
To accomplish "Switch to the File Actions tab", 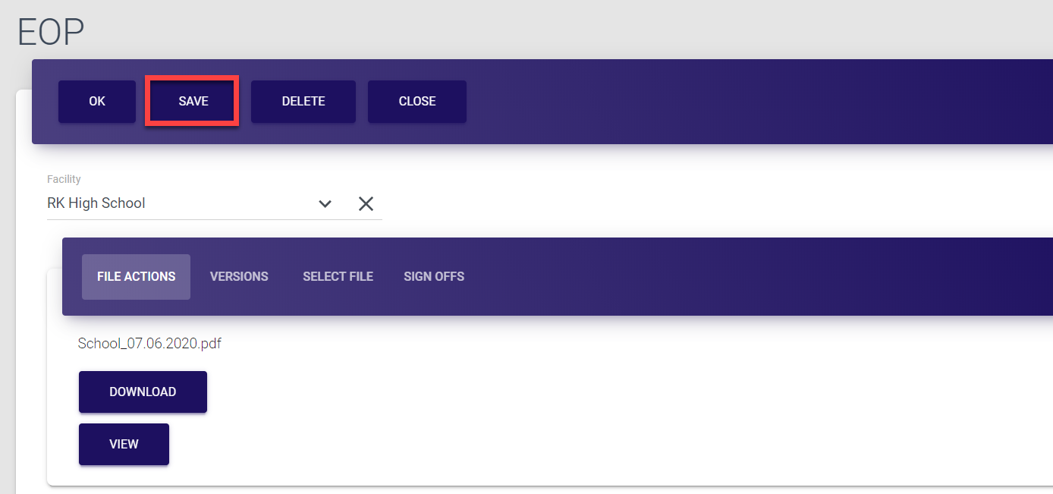I will click(136, 276).
